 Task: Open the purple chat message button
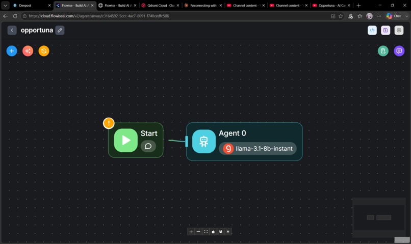pos(399,51)
